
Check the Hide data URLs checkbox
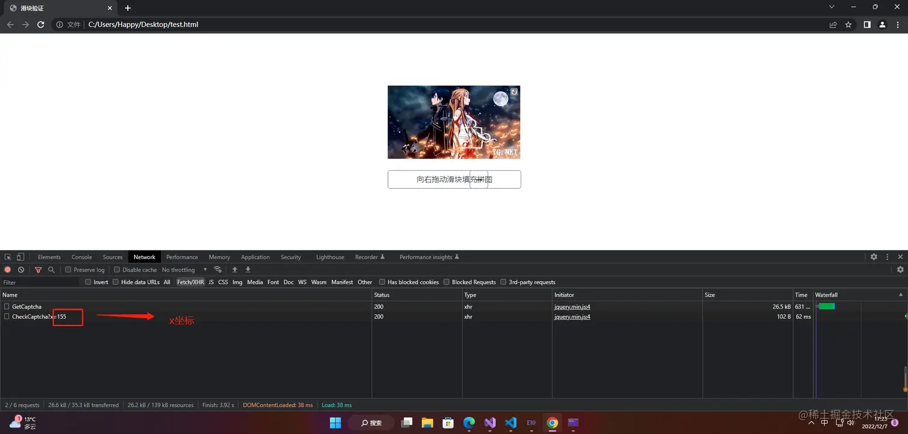click(116, 282)
